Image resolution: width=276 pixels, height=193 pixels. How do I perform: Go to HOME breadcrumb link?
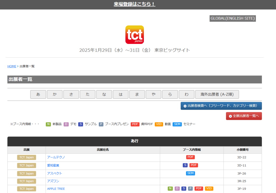coord(12,66)
